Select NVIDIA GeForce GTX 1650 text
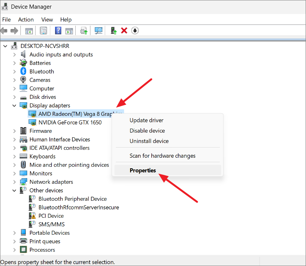 click(70, 123)
